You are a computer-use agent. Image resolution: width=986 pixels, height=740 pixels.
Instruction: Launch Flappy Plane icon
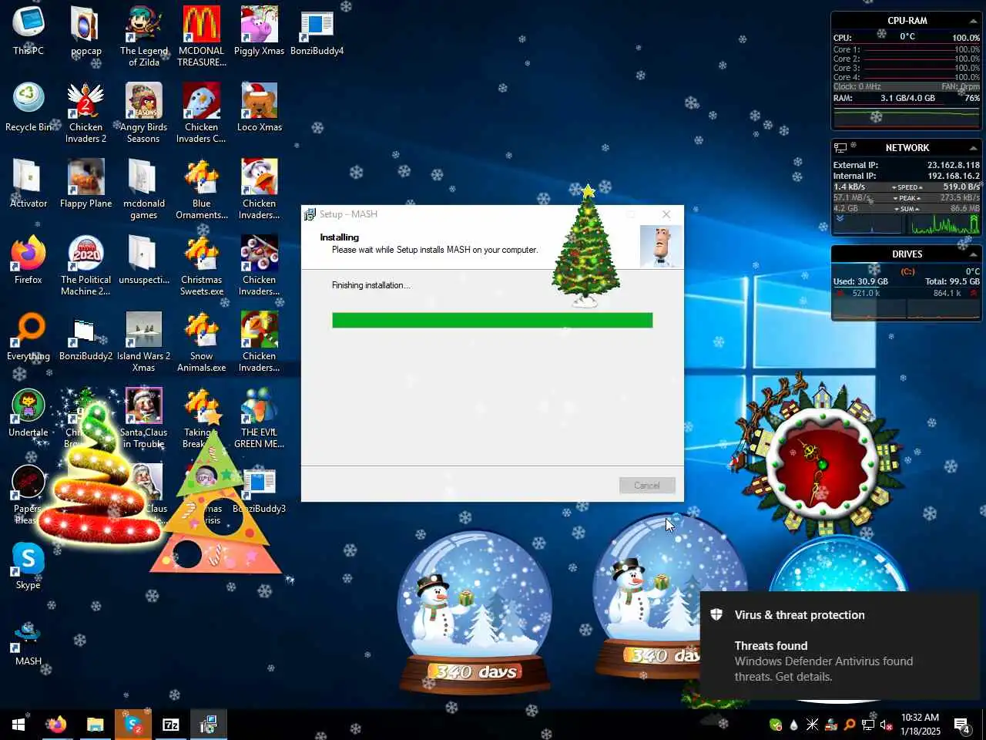pos(86,183)
